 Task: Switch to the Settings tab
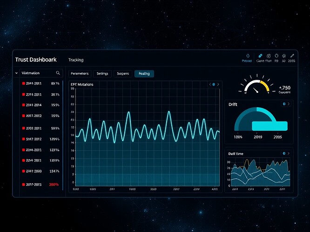[x=102, y=73]
